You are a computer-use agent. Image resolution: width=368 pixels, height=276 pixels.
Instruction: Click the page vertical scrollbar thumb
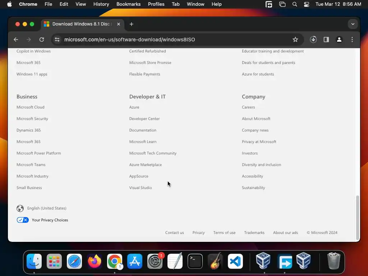358,217
